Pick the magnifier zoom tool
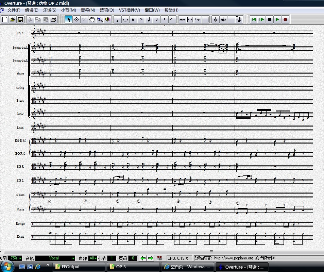Image resolution: width=324 pixels, height=272 pixels. 100,19
